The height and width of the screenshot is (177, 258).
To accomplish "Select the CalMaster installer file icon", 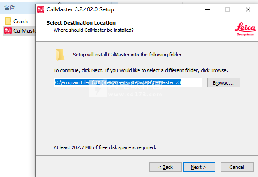I will (8, 30).
